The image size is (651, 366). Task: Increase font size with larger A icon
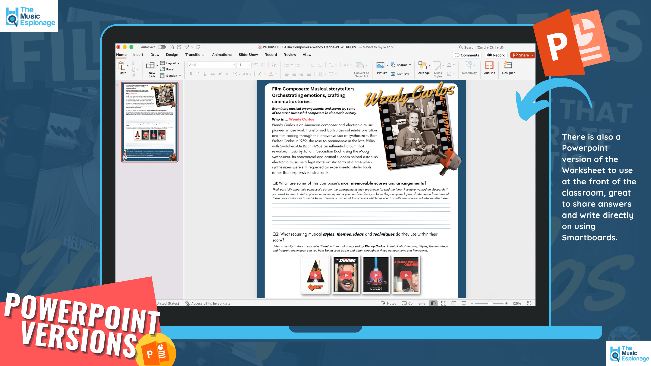[x=255, y=65]
